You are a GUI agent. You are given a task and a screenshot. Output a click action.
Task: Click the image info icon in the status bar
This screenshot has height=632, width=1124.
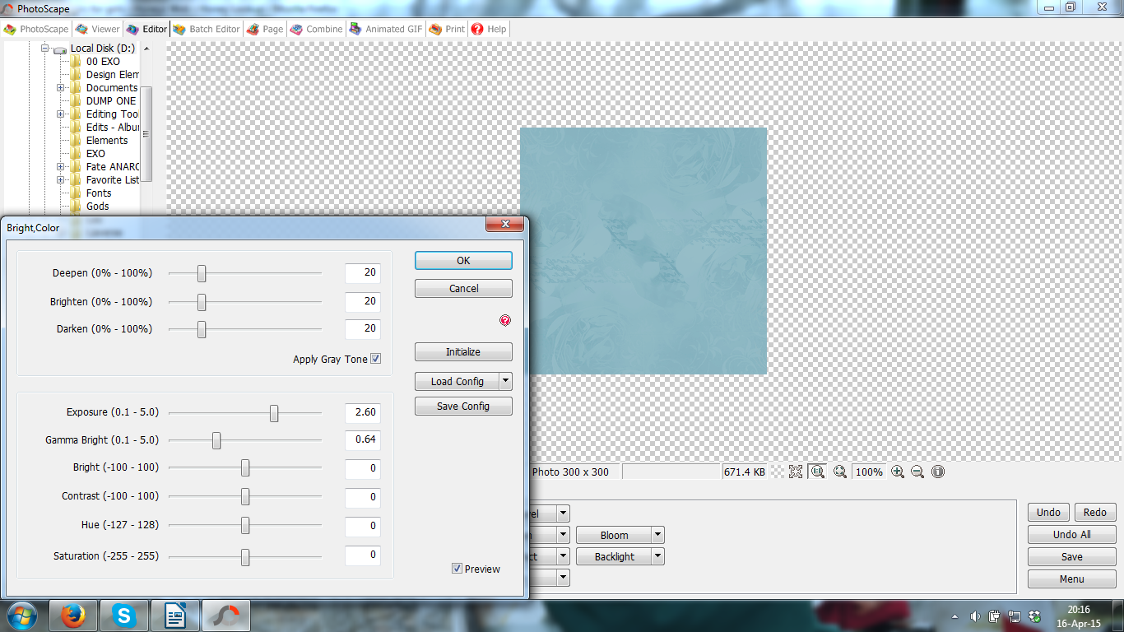(x=937, y=472)
